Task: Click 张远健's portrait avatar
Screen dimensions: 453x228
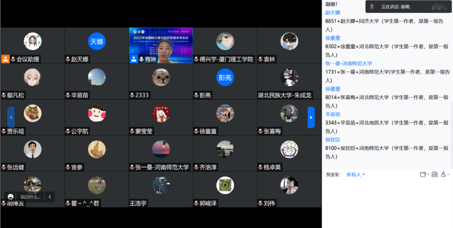Action: (33, 149)
